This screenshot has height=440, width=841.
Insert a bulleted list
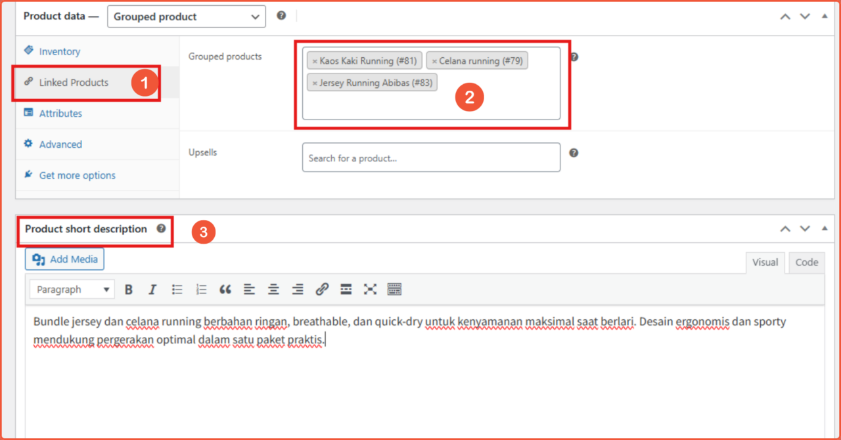click(175, 289)
